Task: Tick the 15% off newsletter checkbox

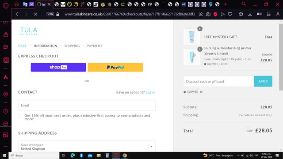Action: point(20,116)
